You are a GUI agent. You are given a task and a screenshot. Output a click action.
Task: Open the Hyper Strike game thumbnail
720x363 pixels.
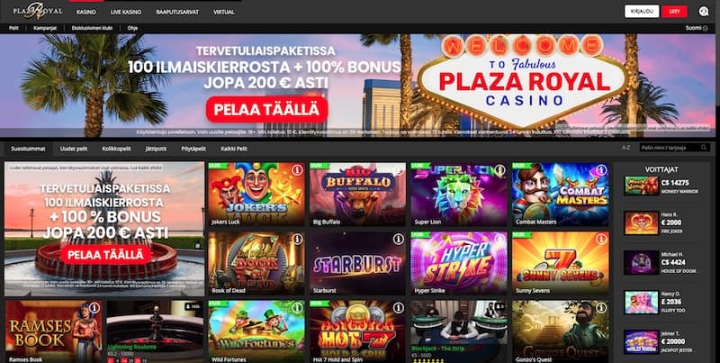pos(459,263)
